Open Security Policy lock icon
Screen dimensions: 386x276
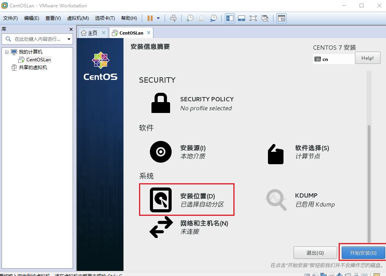(x=161, y=103)
